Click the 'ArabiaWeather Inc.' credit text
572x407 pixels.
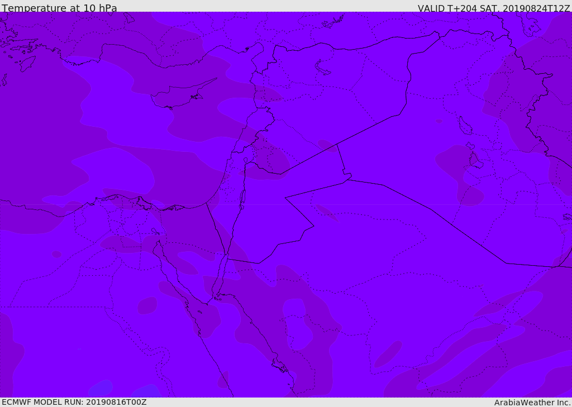(x=533, y=403)
